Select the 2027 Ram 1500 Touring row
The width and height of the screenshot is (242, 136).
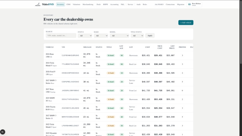pyautogui.click(x=118, y=91)
